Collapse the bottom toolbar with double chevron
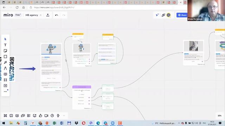Image resolution: width=225 pixels, height=126 pixels. click(x=64, y=116)
